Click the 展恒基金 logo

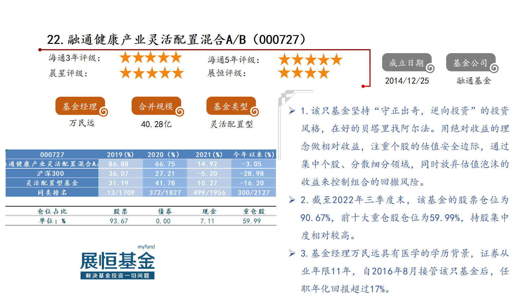coord(117,262)
